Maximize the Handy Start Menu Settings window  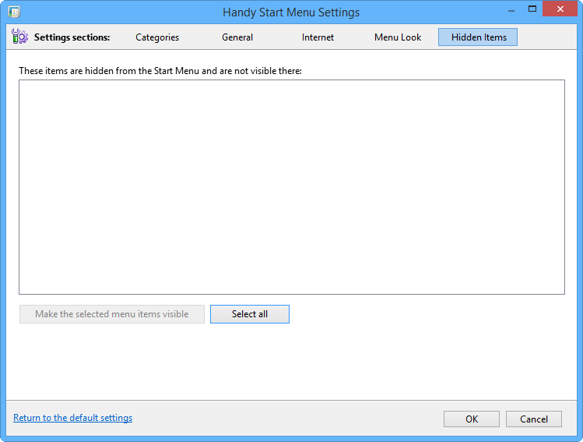coord(532,9)
